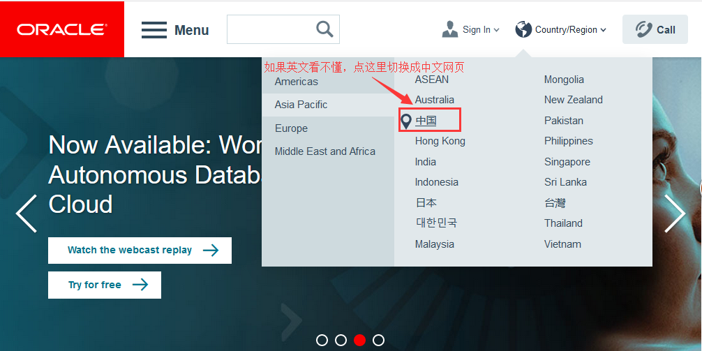Select Middle East and Africa region tab
Image resolution: width=702 pixels, height=351 pixels.
pyautogui.click(x=325, y=151)
